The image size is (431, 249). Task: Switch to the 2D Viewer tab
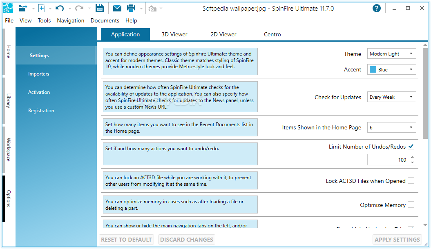[223, 34]
